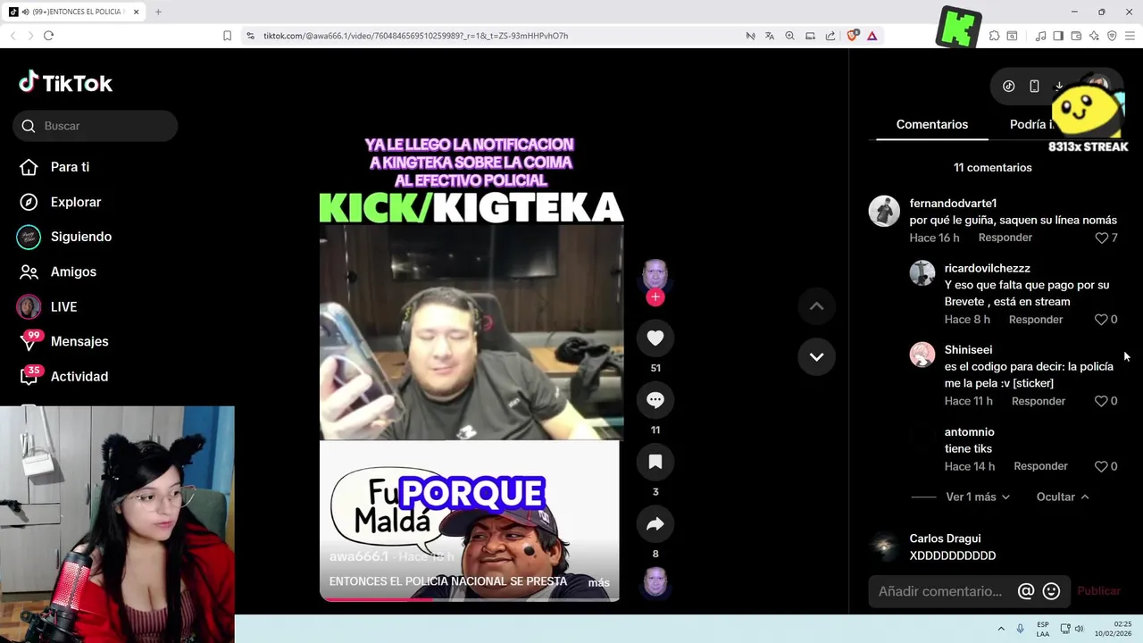1143x643 pixels.
Task: Click the add comment field
Action: pos(940,591)
